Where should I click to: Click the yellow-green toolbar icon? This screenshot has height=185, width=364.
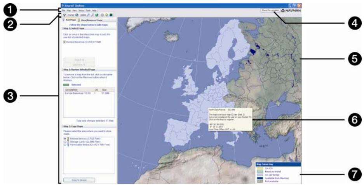(x=106, y=15)
